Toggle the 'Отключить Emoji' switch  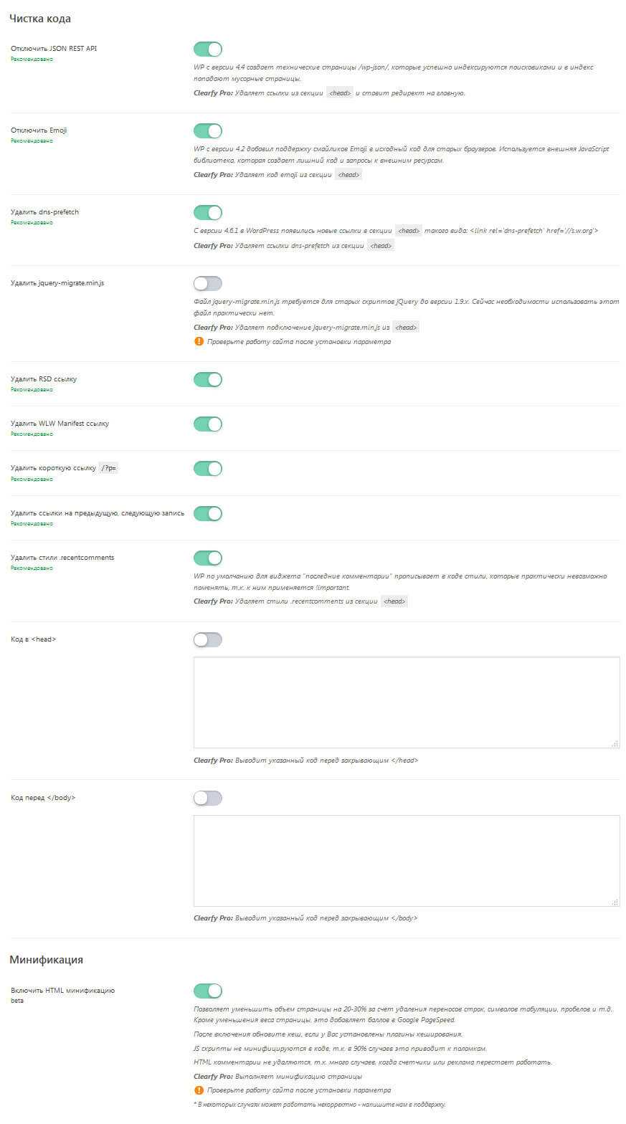(x=208, y=131)
